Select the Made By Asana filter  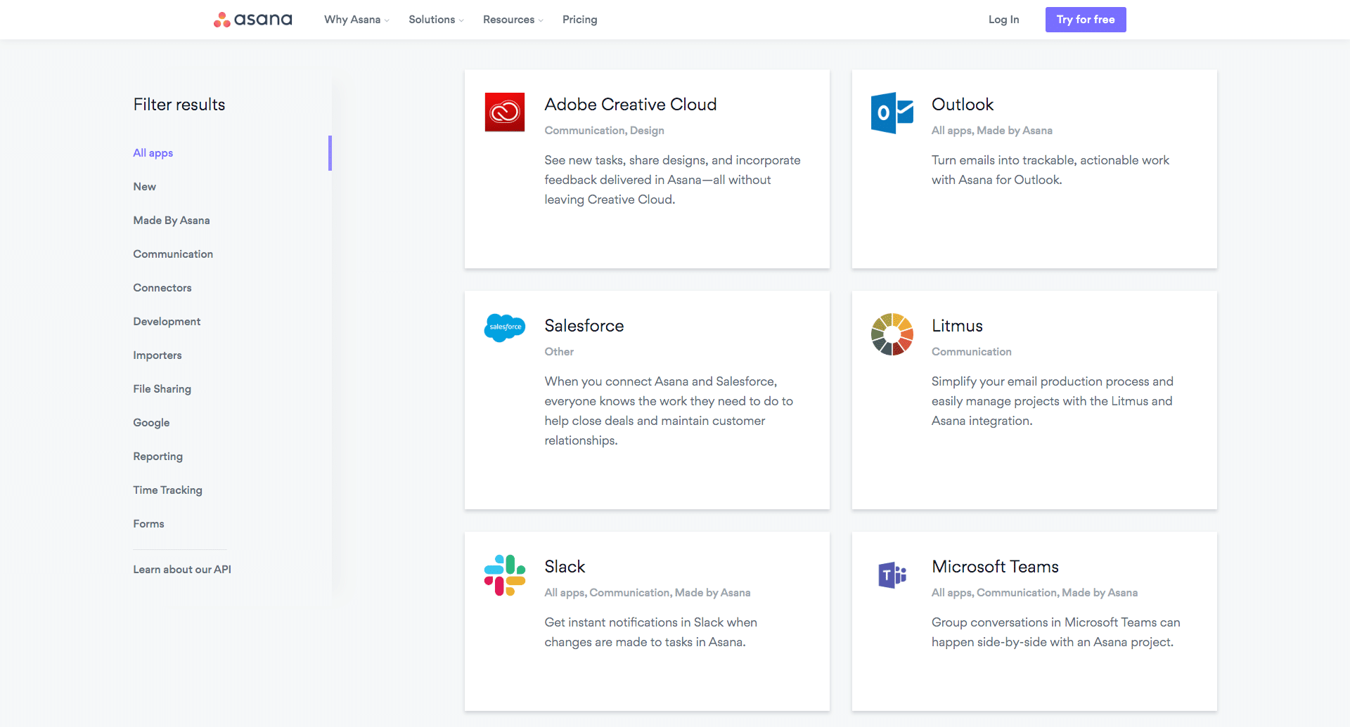coord(171,220)
